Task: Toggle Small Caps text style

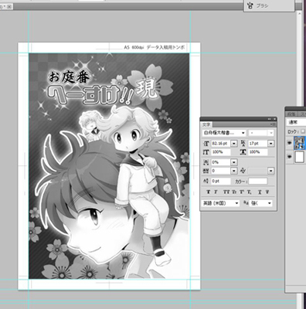Action: (234, 192)
